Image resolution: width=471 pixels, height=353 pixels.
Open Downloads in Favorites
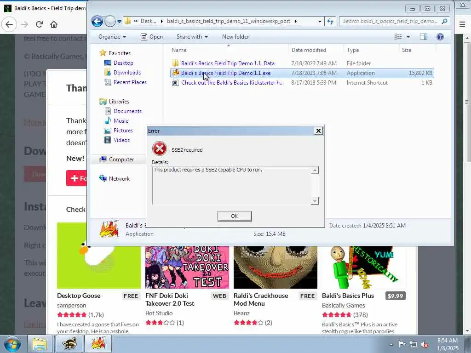tap(127, 72)
